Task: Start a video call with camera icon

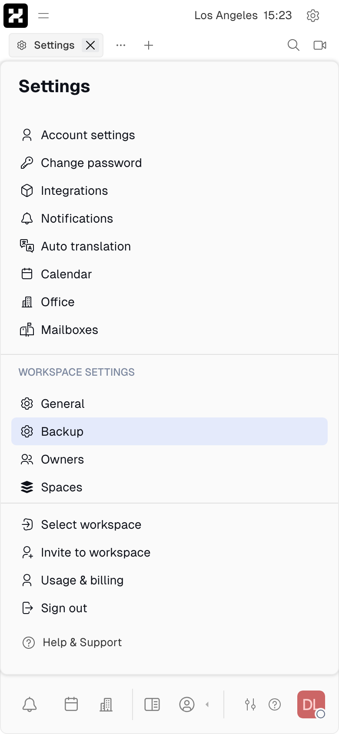Action: click(x=320, y=45)
